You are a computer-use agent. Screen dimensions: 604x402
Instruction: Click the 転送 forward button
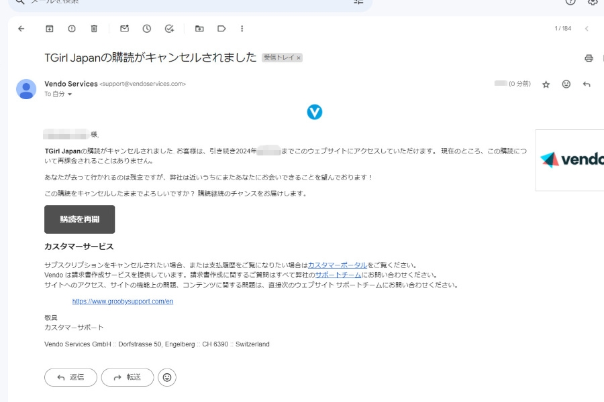coord(128,377)
